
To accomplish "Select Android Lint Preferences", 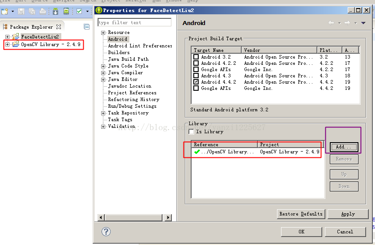I will tap(140, 46).
